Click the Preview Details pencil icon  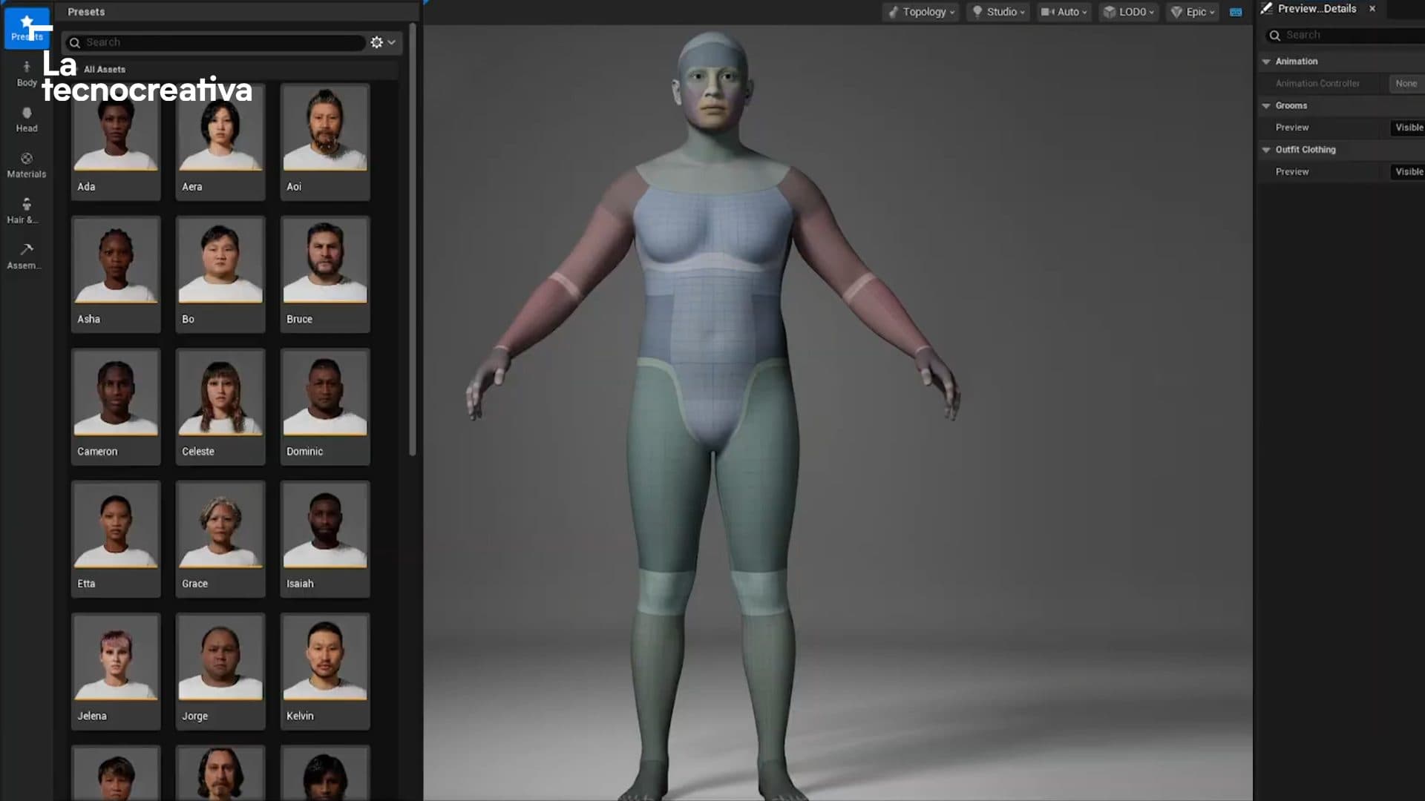click(1267, 9)
